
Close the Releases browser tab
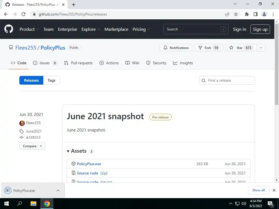[x=63, y=5]
